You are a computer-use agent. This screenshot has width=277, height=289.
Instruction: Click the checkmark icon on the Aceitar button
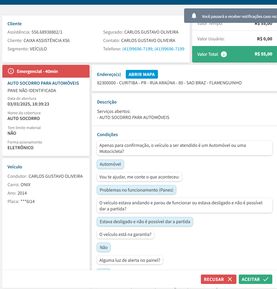[x=266, y=279]
